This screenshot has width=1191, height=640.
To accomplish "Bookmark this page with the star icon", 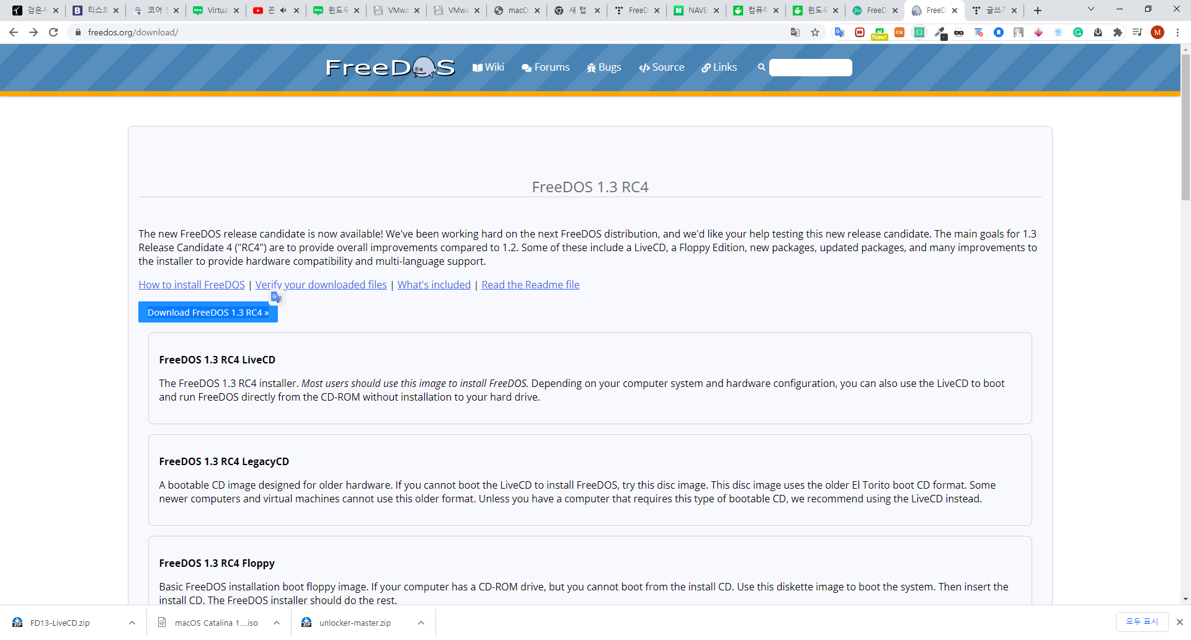I will 815,32.
